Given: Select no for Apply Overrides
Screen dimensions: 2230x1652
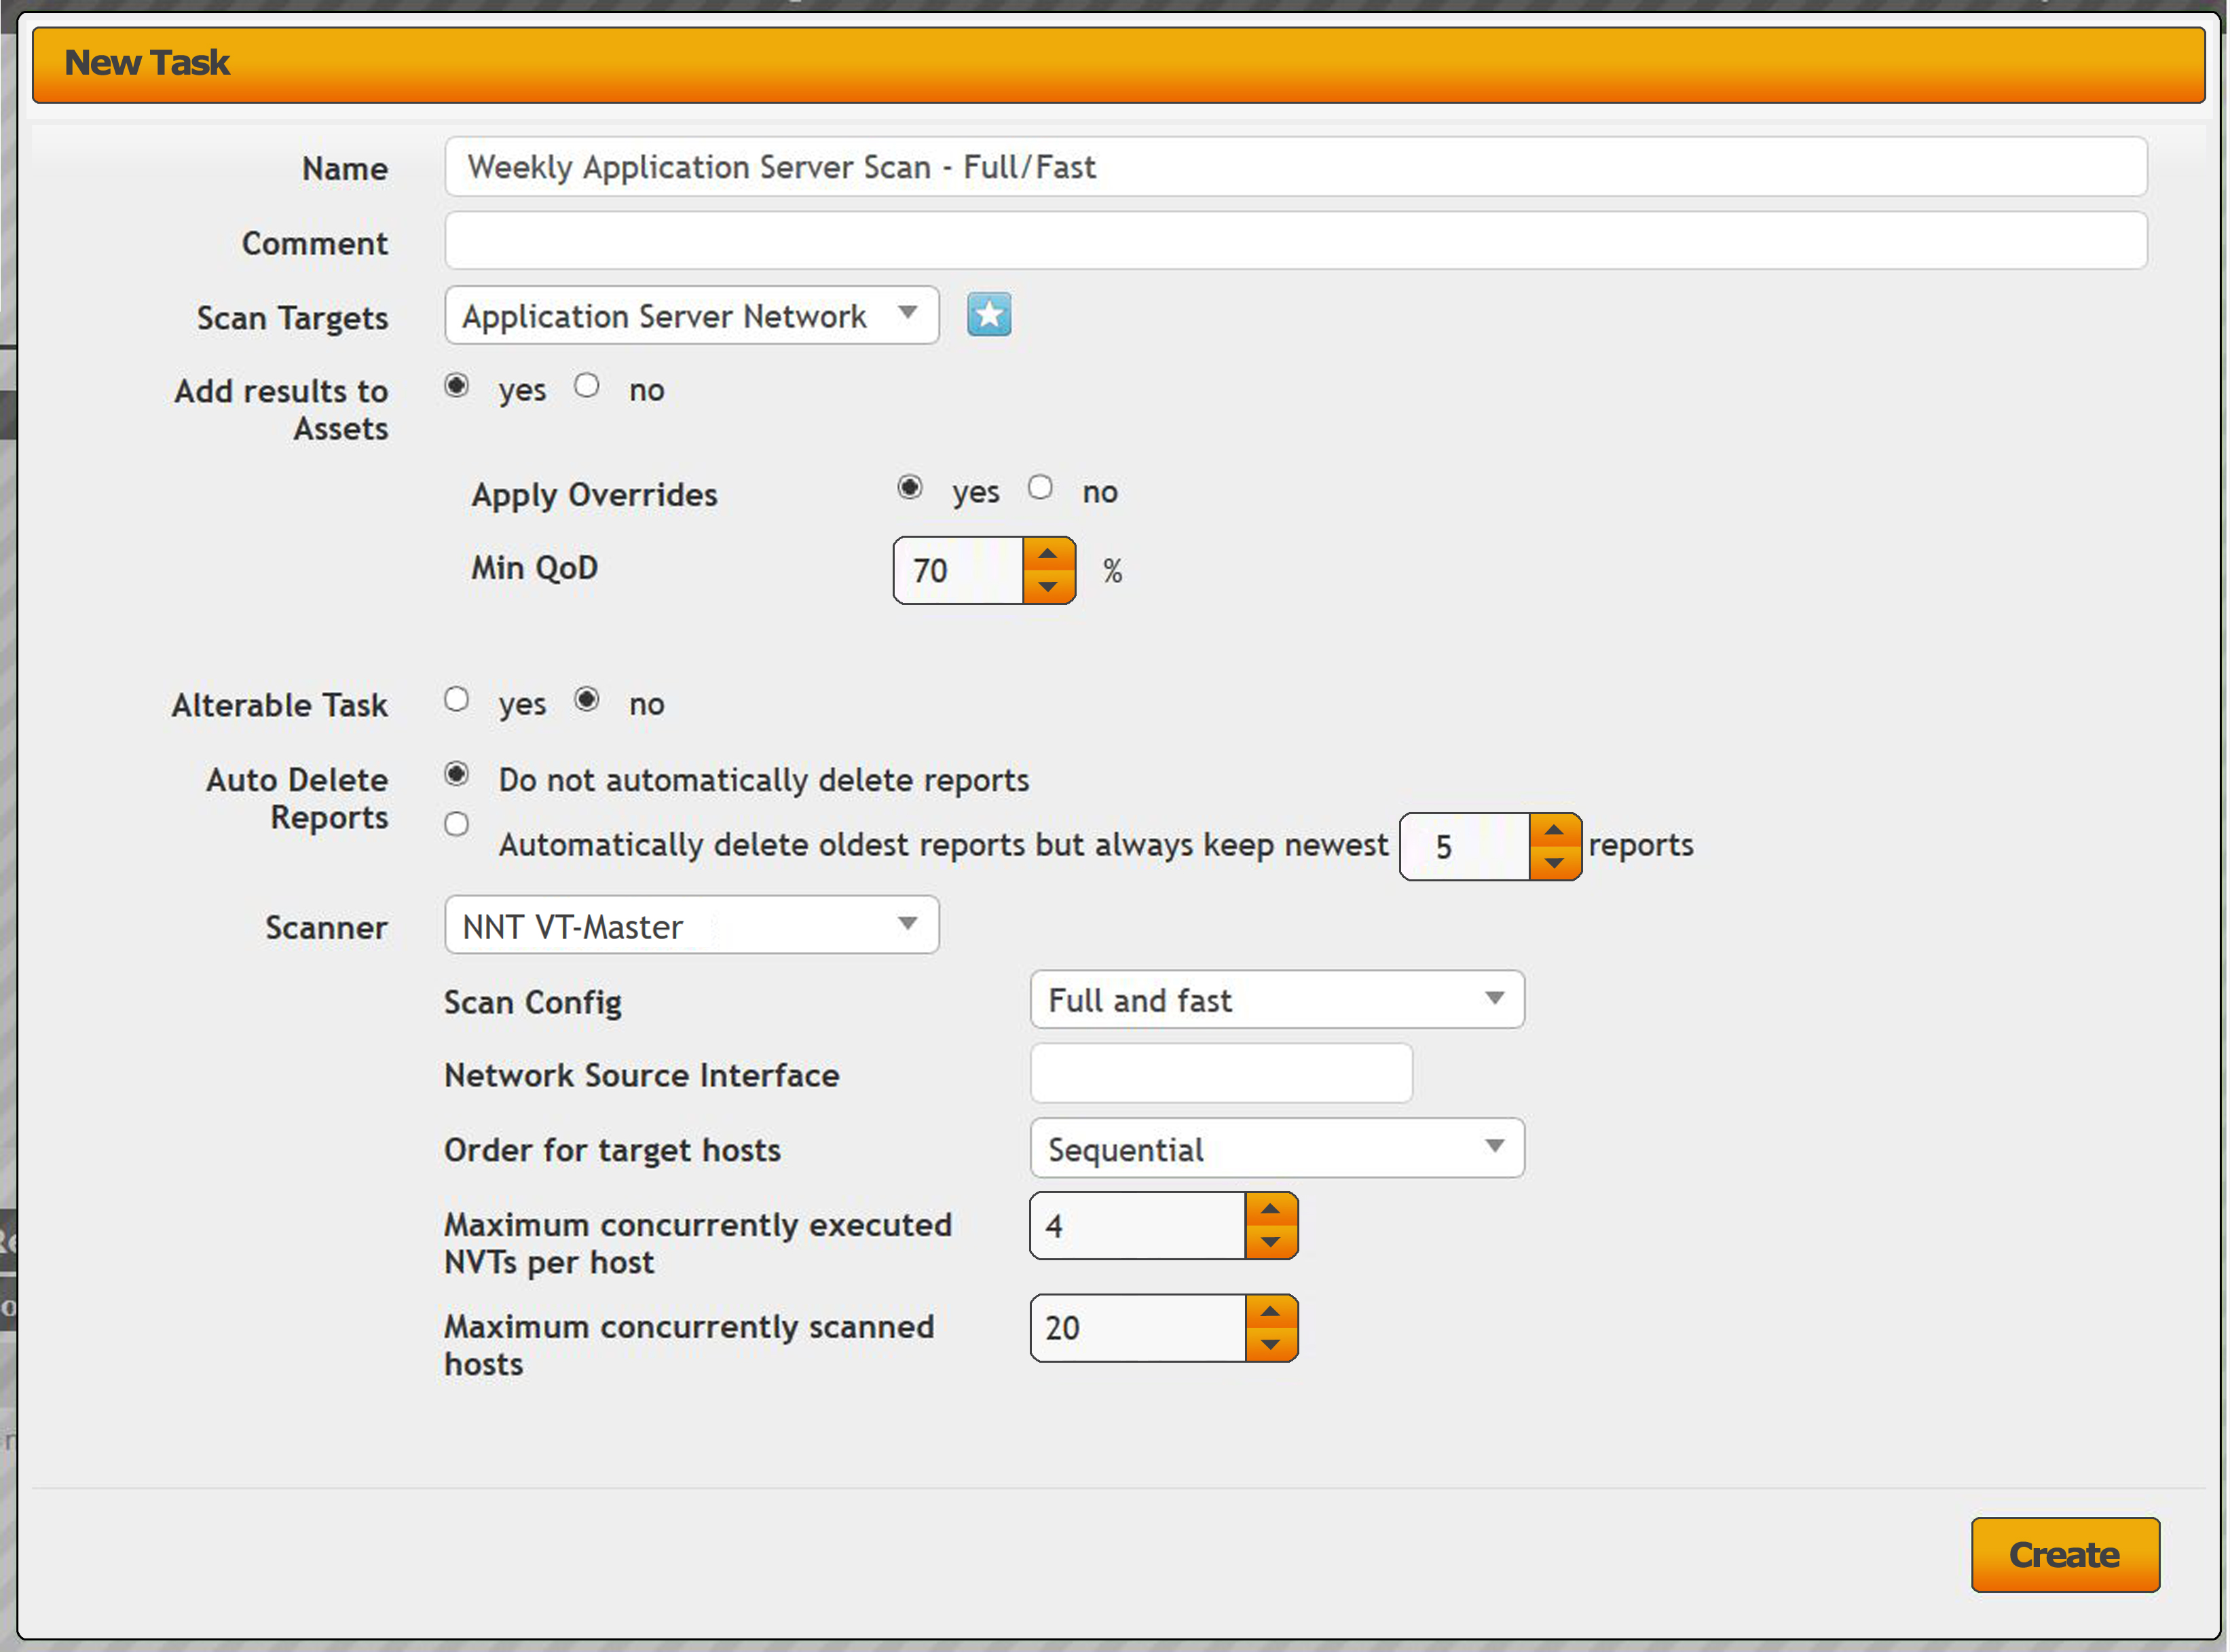Looking at the screenshot, I should tap(1039, 488).
